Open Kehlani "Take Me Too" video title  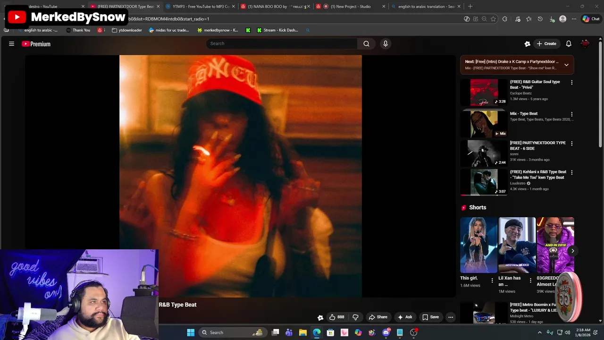pyautogui.click(x=538, y=175)
